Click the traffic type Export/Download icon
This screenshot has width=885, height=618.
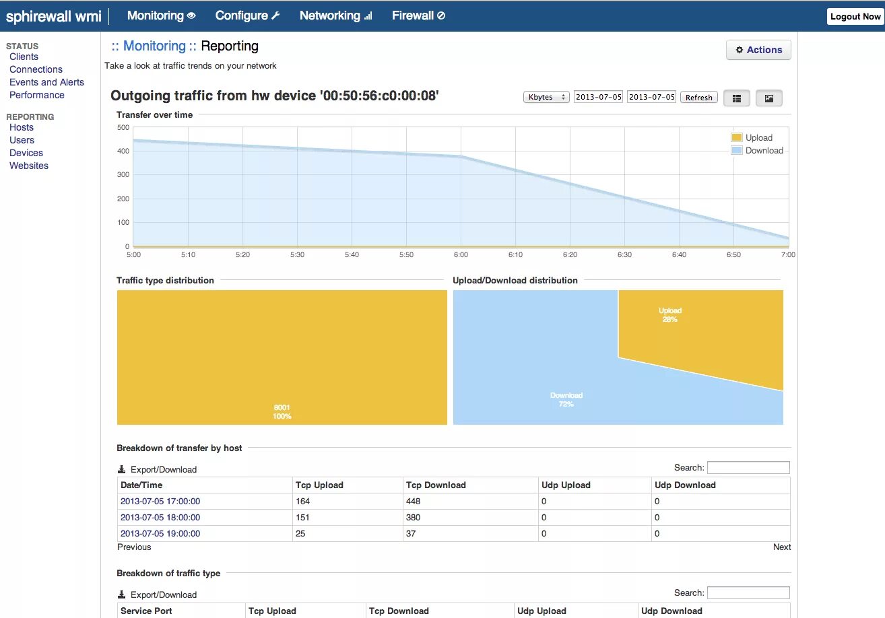(x=122, y=594)
